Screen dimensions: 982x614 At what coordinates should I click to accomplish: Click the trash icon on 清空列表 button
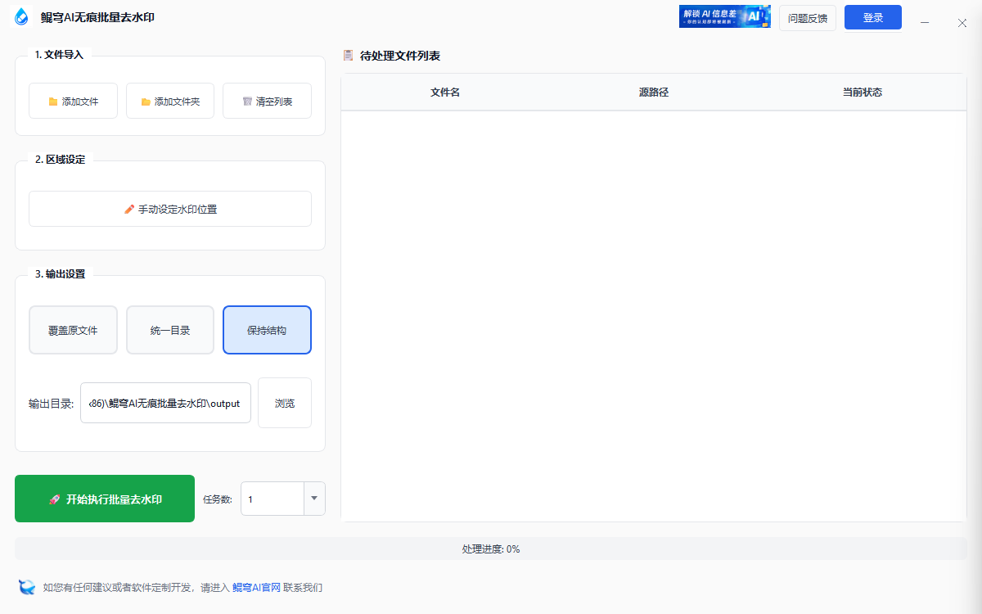pos(247,100)
